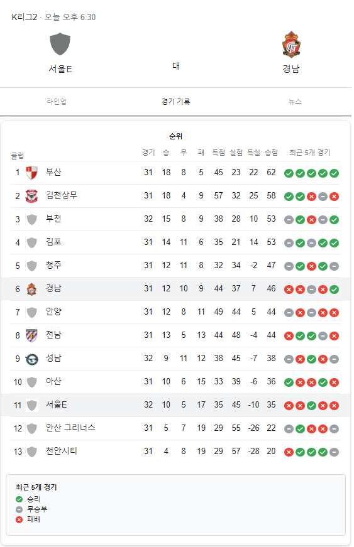Click the 승점 column header
354x547 pixels.
(x=271, y=153)
